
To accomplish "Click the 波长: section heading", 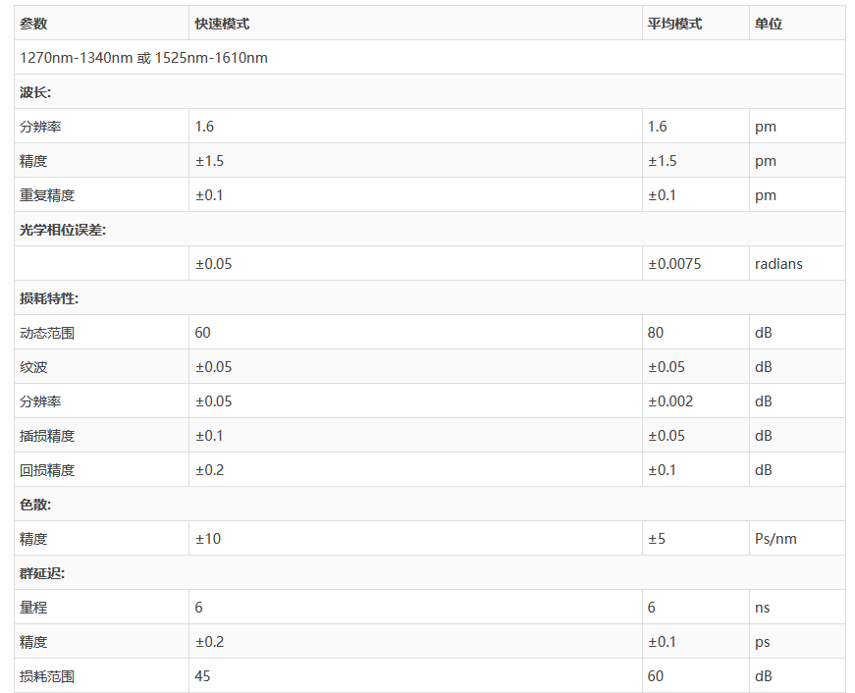I will click(35, 92).
